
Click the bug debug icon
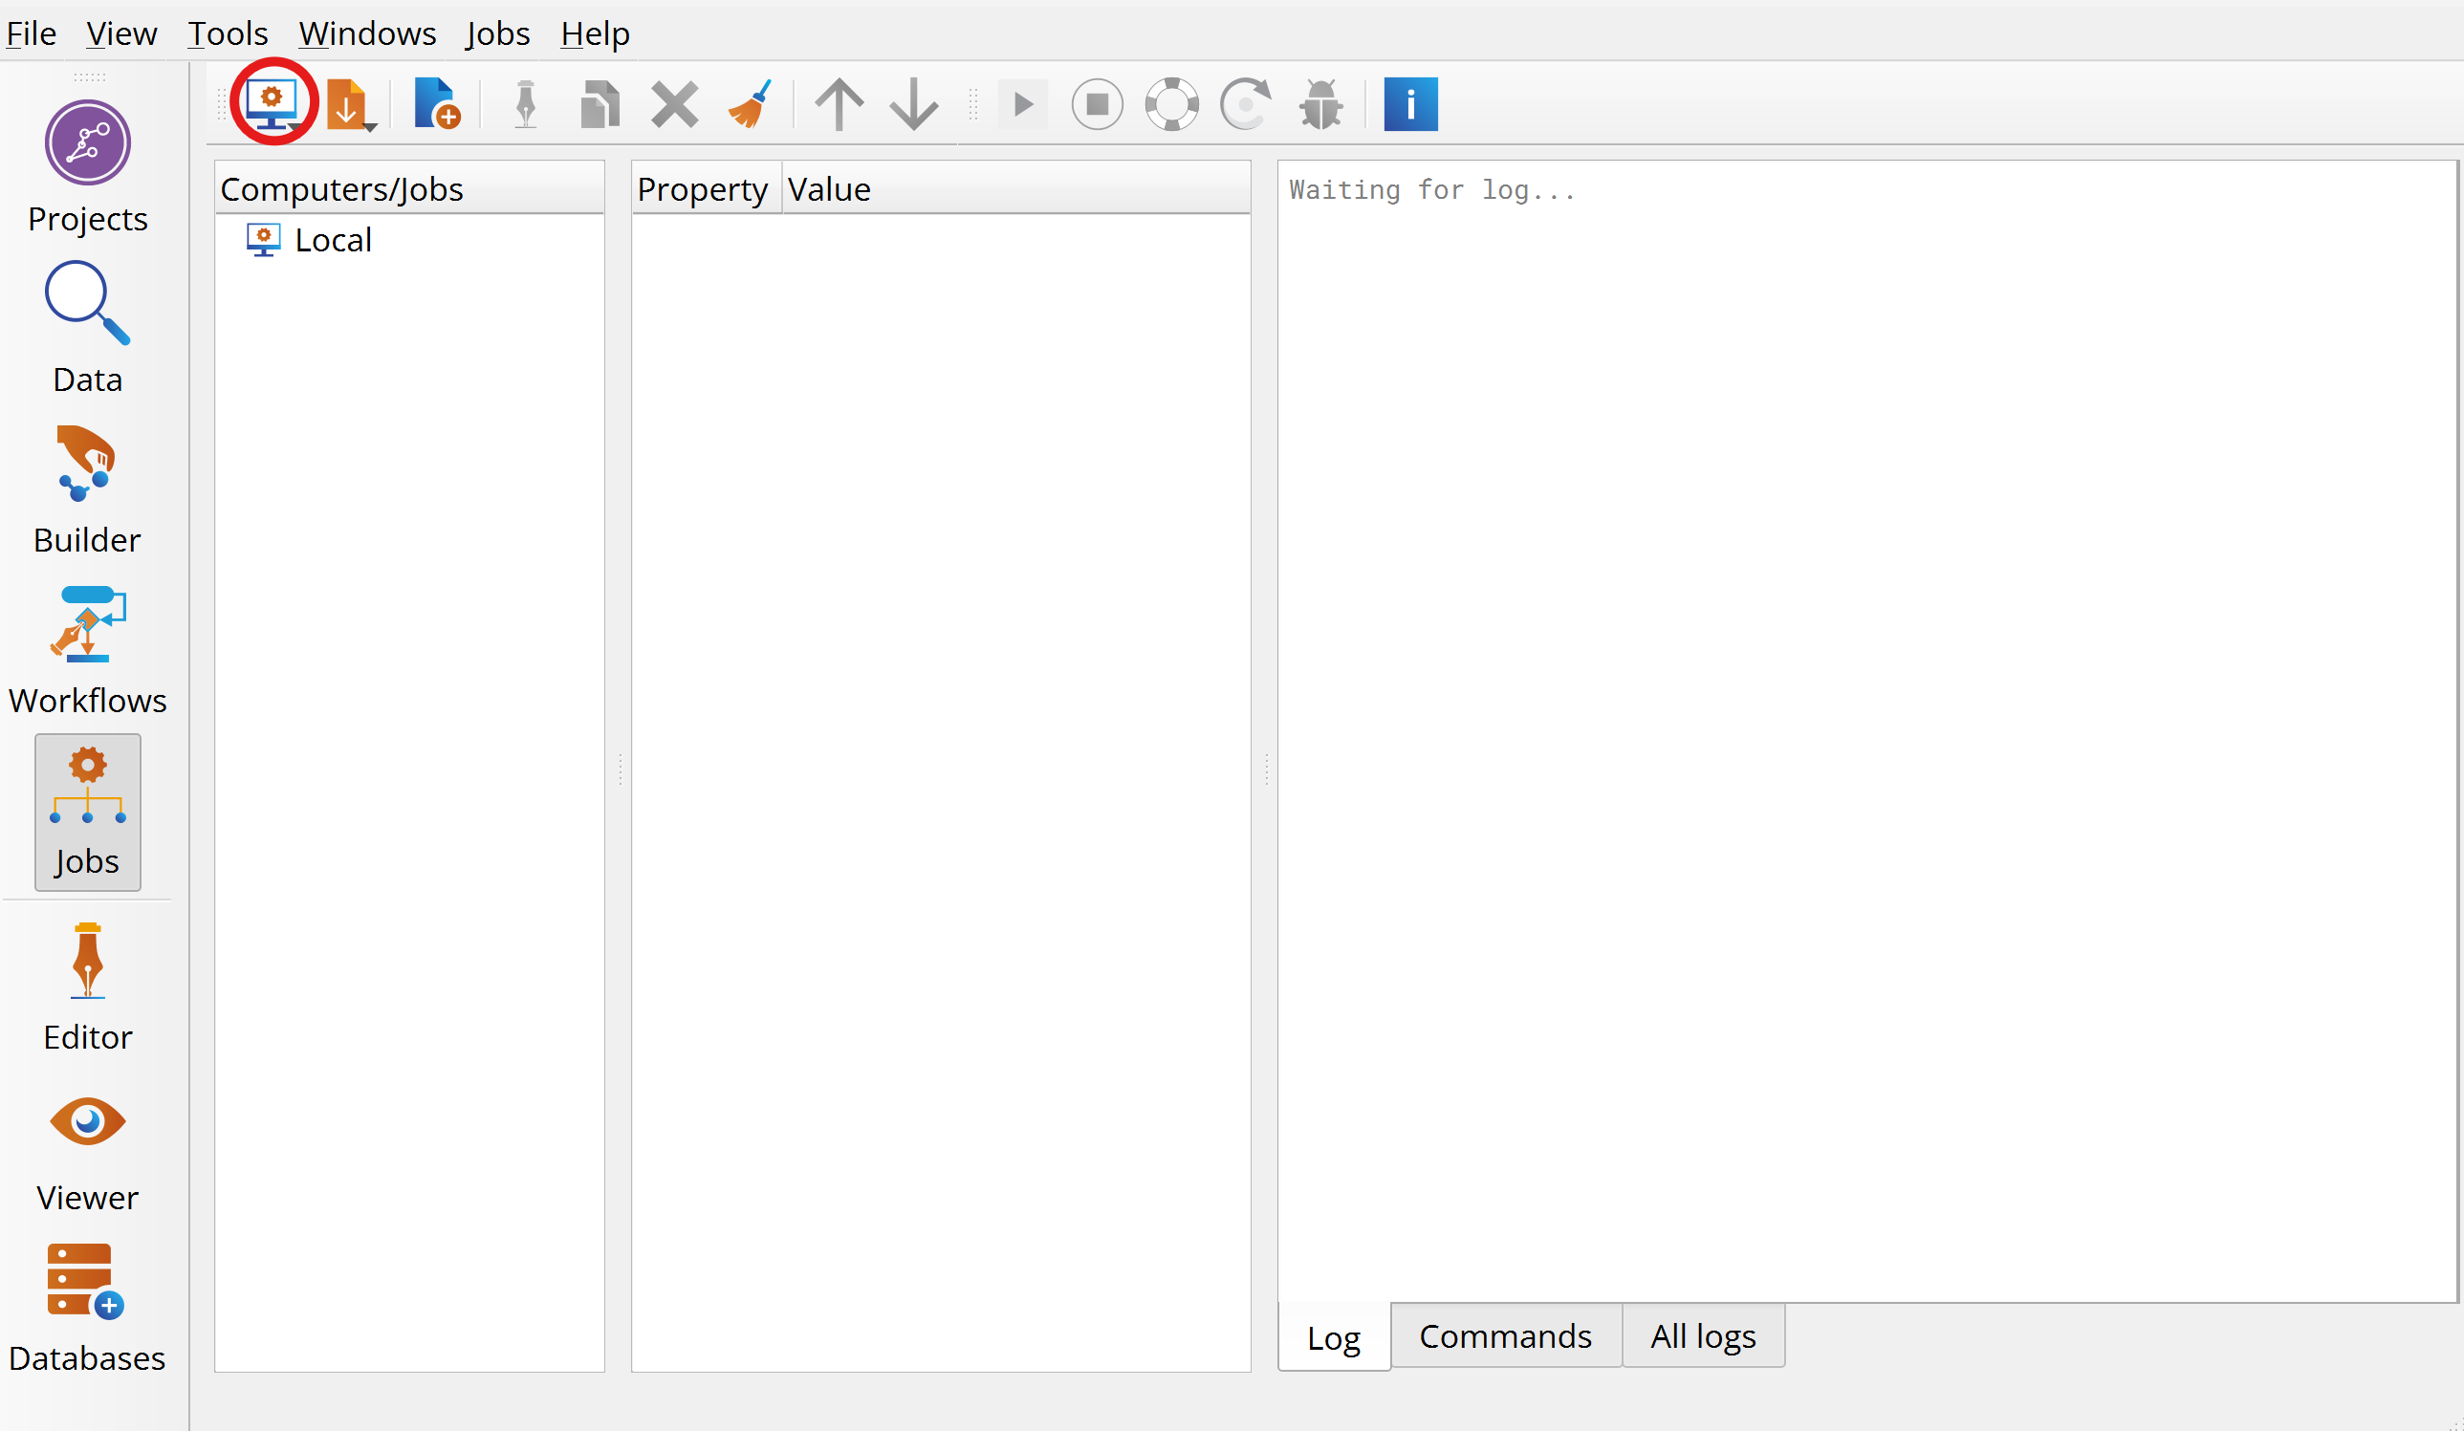click(1321, 103)
